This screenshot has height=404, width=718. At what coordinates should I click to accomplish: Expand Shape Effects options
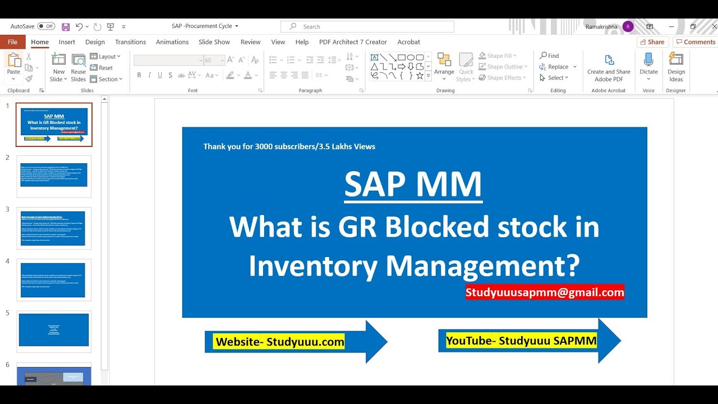[503, 78]
